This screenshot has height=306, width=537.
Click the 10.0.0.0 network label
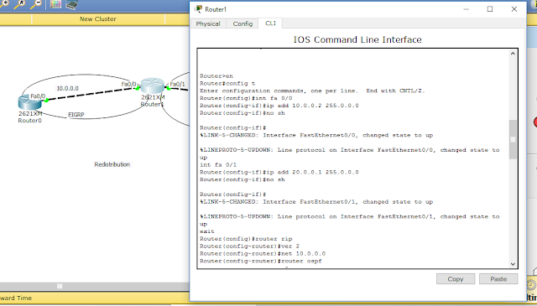[67, 88]
